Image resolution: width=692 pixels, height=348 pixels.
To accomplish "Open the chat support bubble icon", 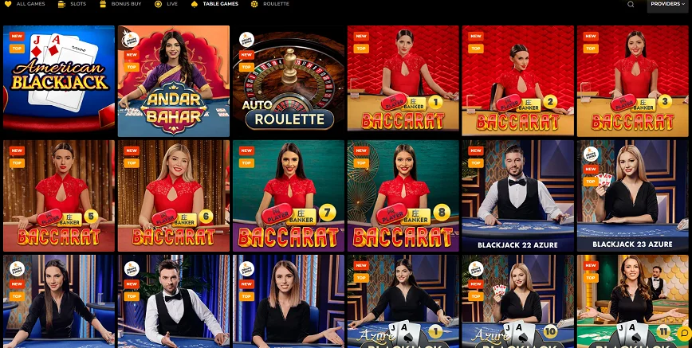I will click(684, 334).
